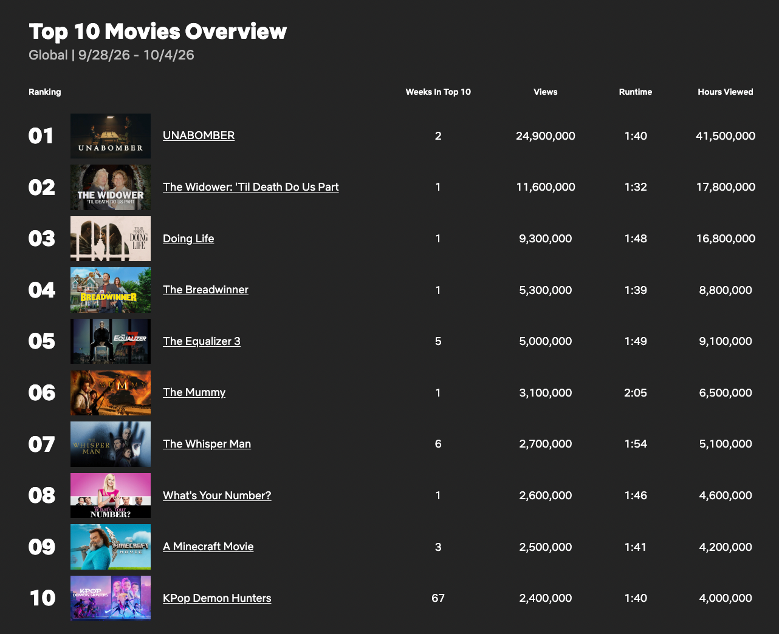
Task: Click the 11,600,000 views value
Action: pyautogui.click(x=546, y=187)
